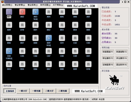The image size is (131, 102).
Task: Open occupied table A03 with 16元
Action: [35, 12]
